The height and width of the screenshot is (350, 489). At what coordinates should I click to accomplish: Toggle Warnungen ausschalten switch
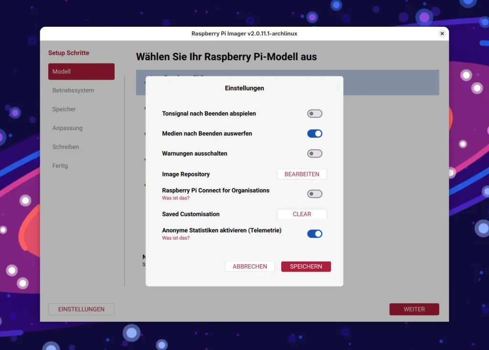(x=314, y=153)
